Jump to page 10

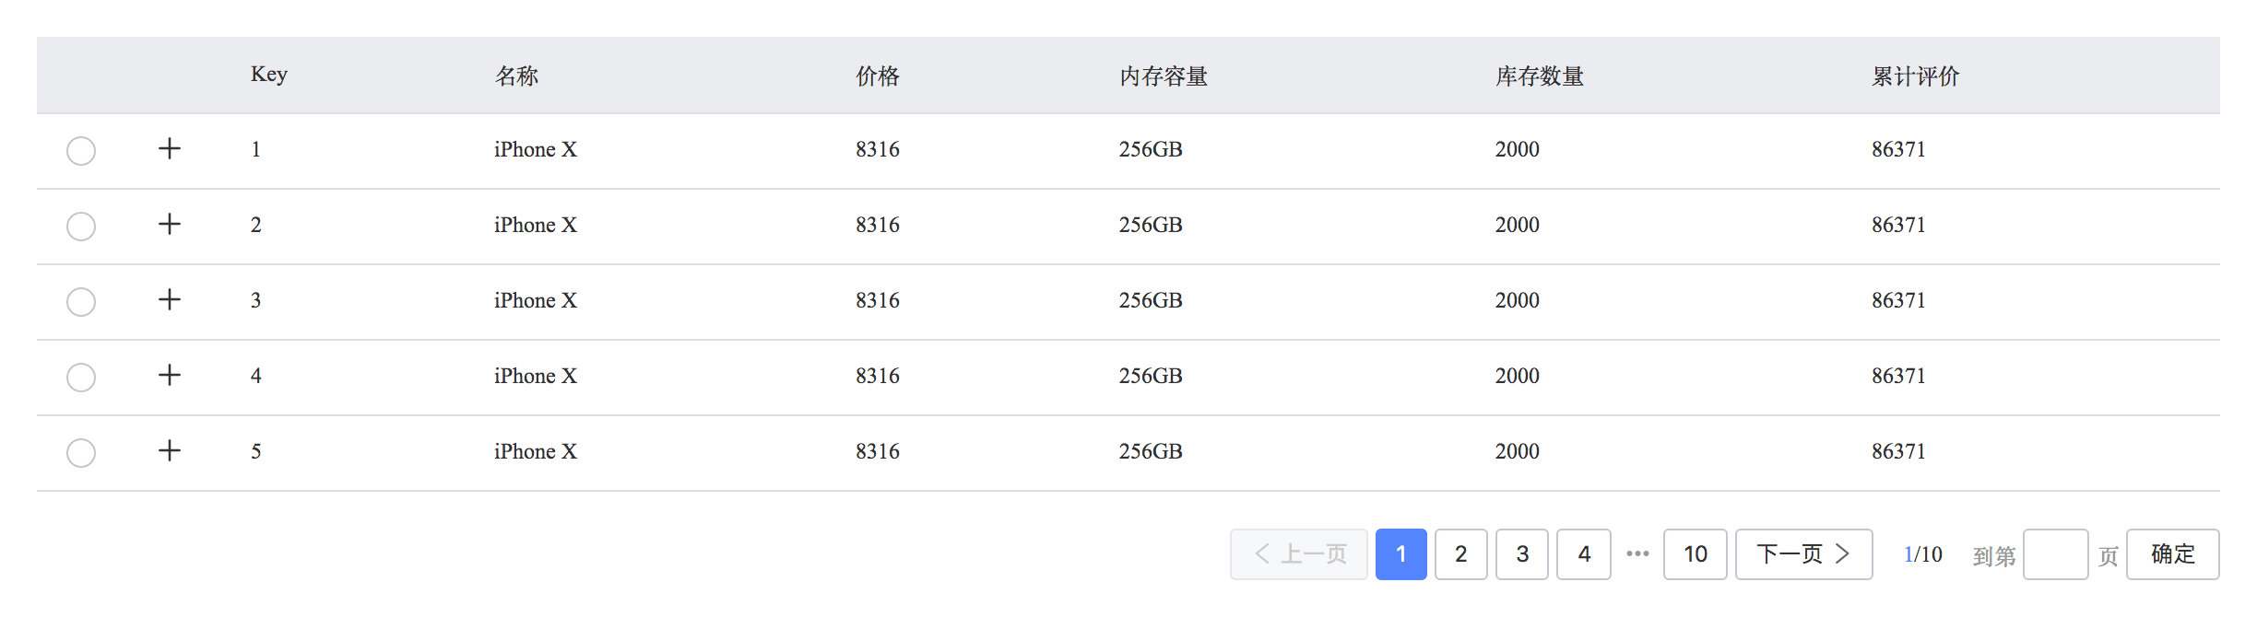click(x=1696, y=553)
